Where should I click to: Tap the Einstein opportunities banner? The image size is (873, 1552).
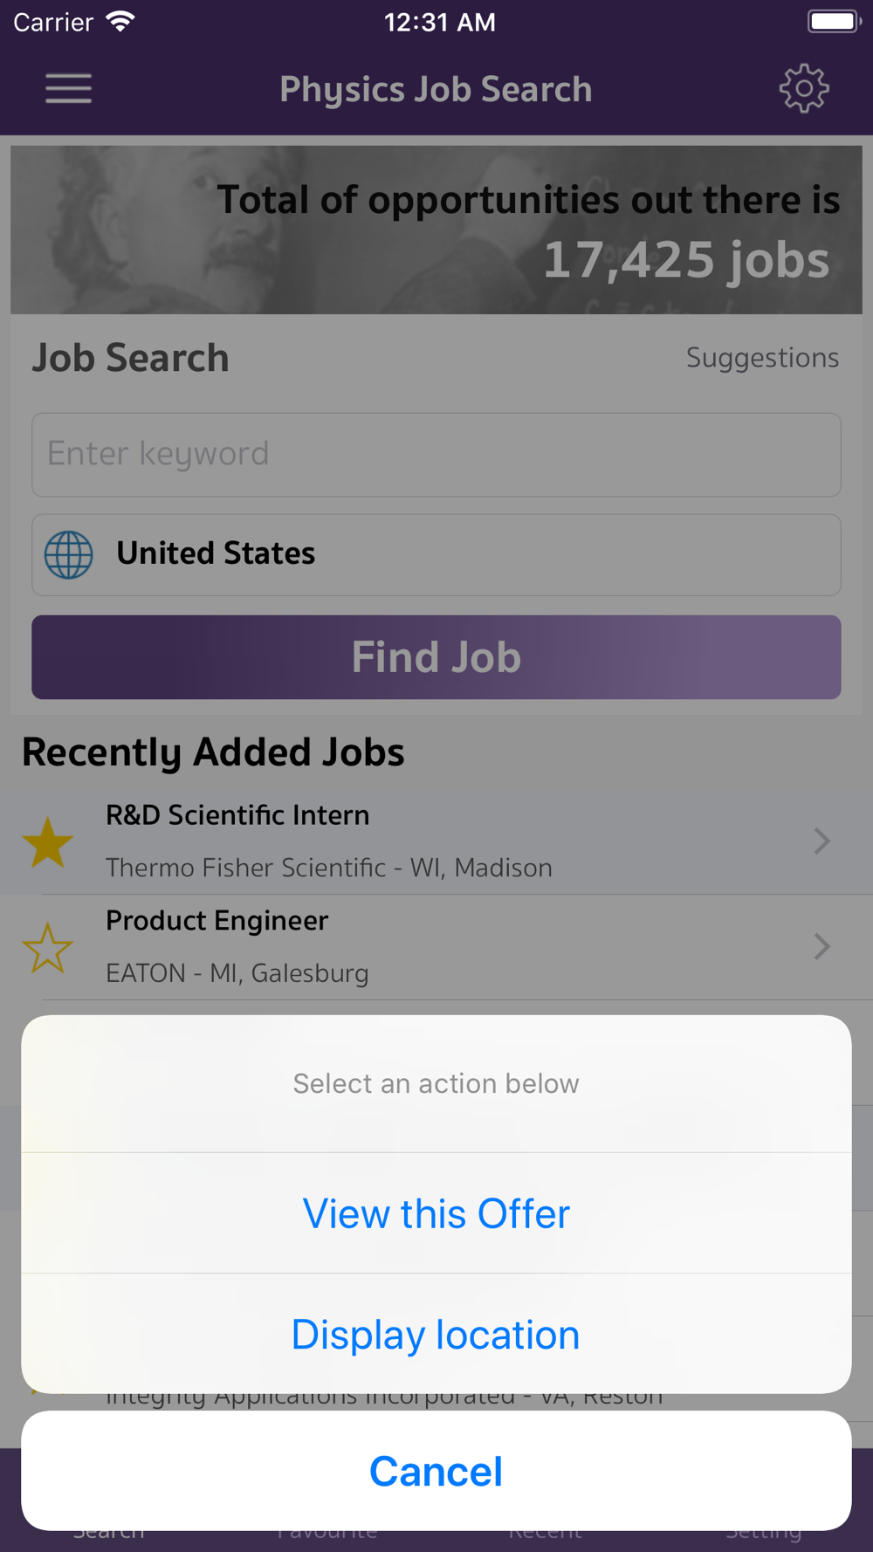436,230
